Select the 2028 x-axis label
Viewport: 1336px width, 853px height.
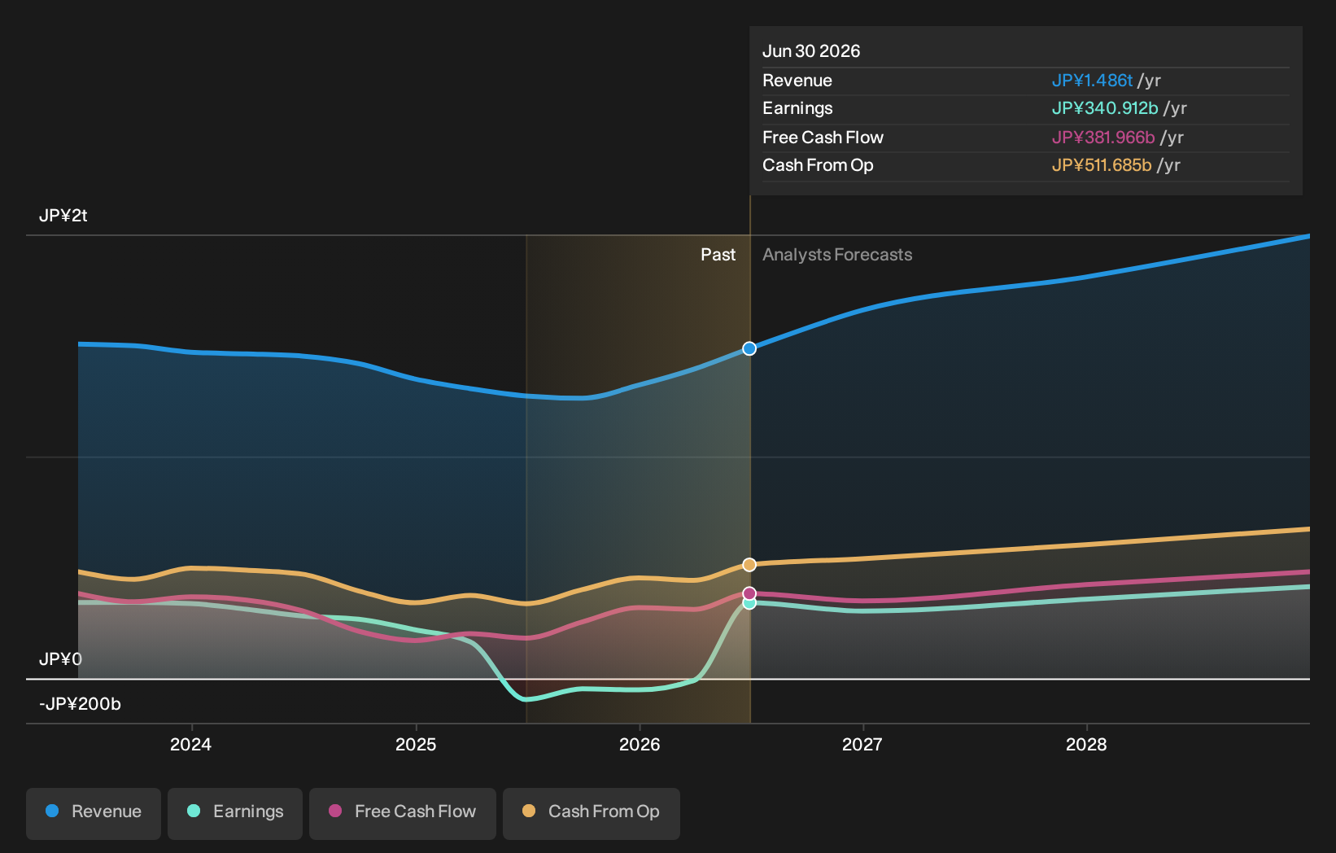pos(1086,744)
